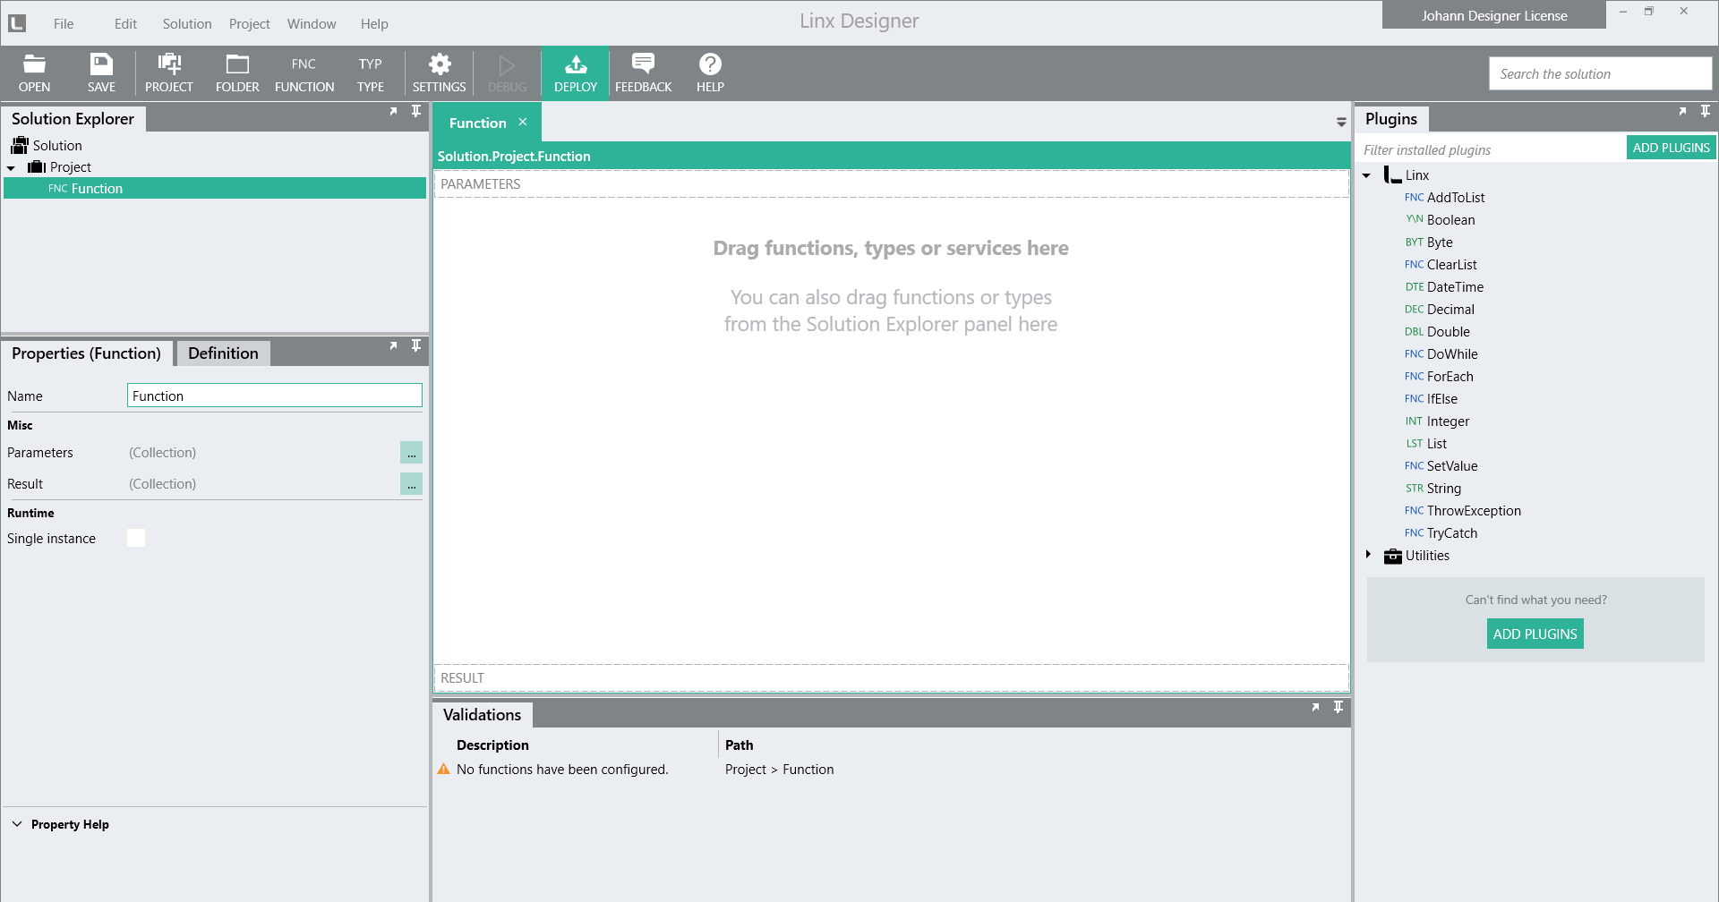This screenshot has height=902, width=1719.
Task: Open the Parameters collection editor button
Action: 411,453
